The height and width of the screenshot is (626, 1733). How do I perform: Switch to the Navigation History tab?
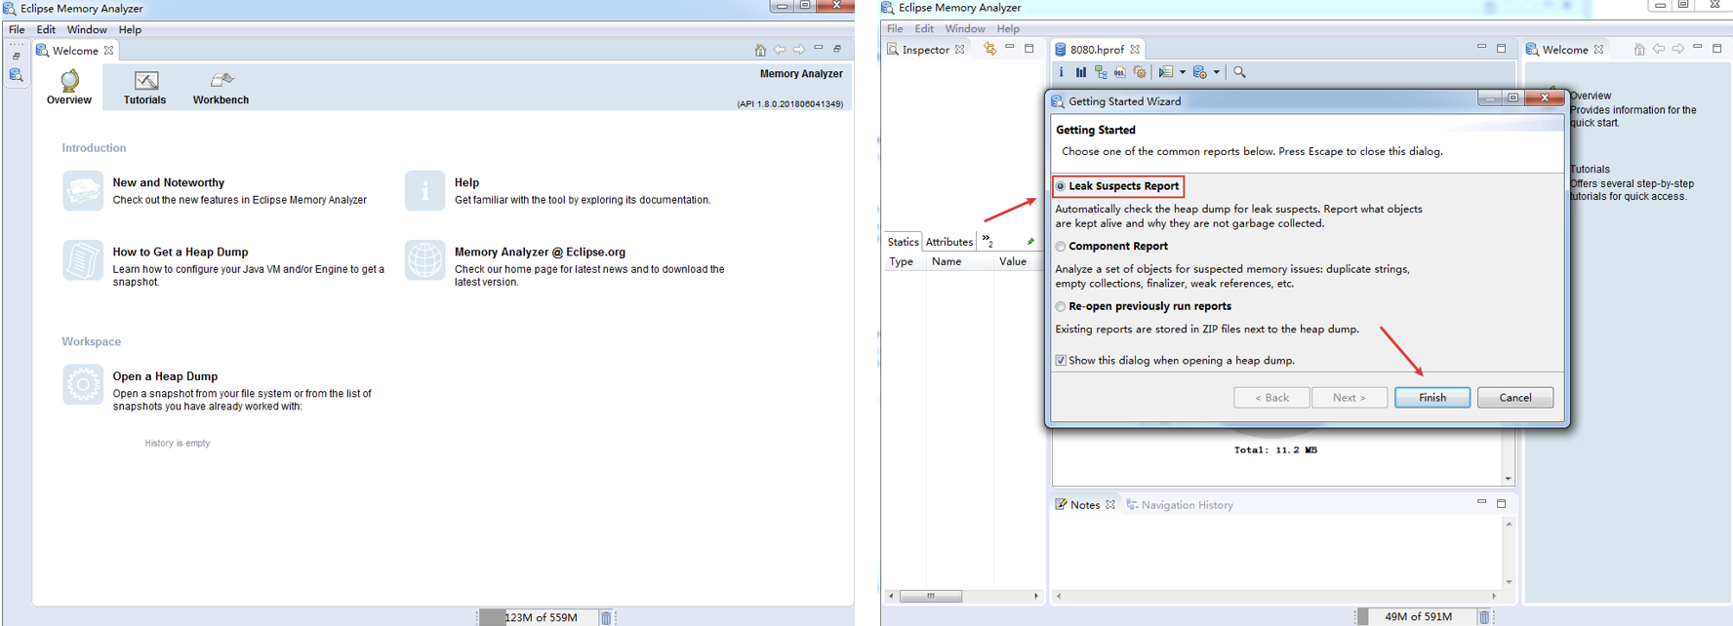point(1180,505)
